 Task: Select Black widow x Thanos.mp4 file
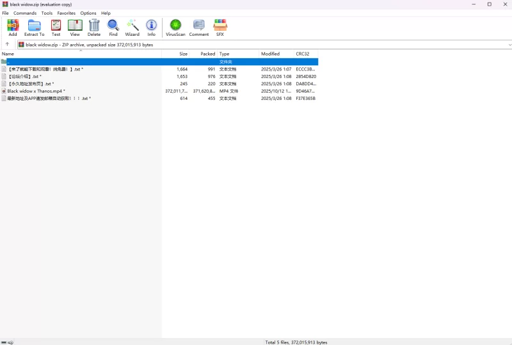point(35,91)
